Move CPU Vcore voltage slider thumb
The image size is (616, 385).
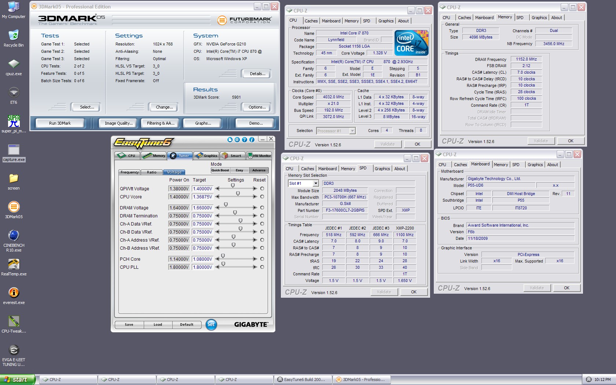pos(238,194)
